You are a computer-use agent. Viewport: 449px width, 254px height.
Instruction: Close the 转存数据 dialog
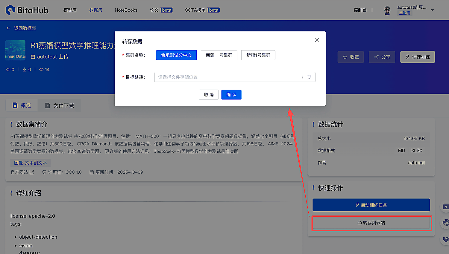point(317,40)
